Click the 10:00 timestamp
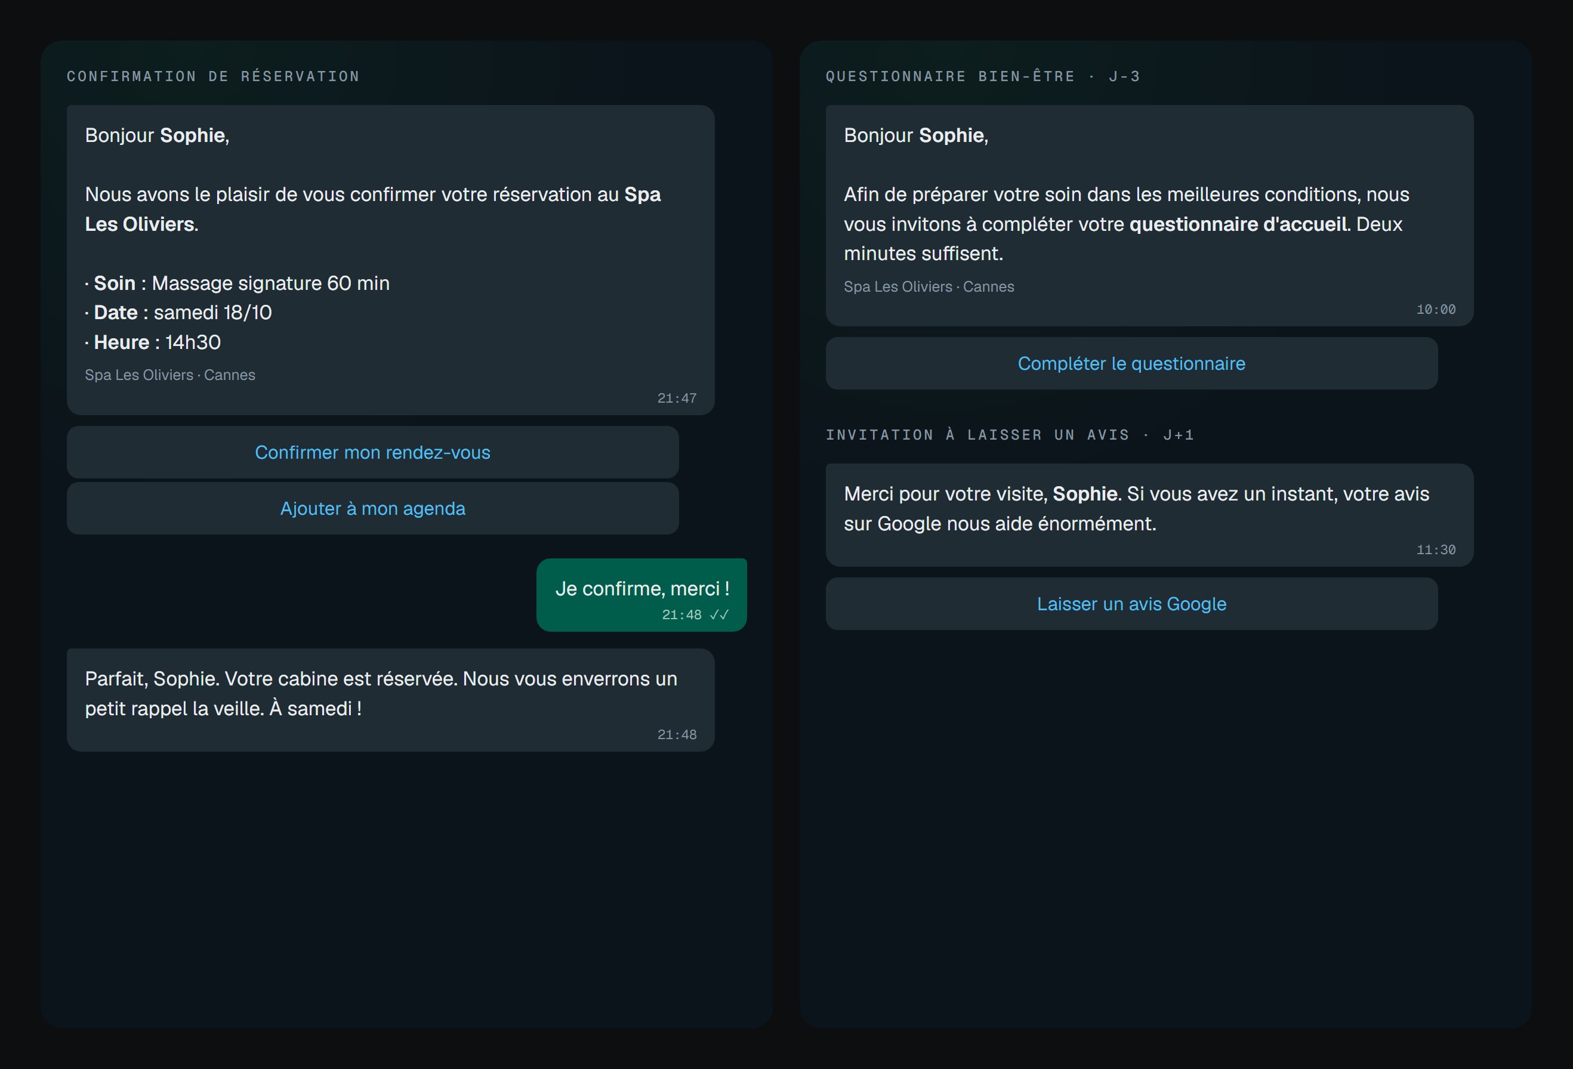This screenshot has height=1069, width=1573. click(1436, 309)
